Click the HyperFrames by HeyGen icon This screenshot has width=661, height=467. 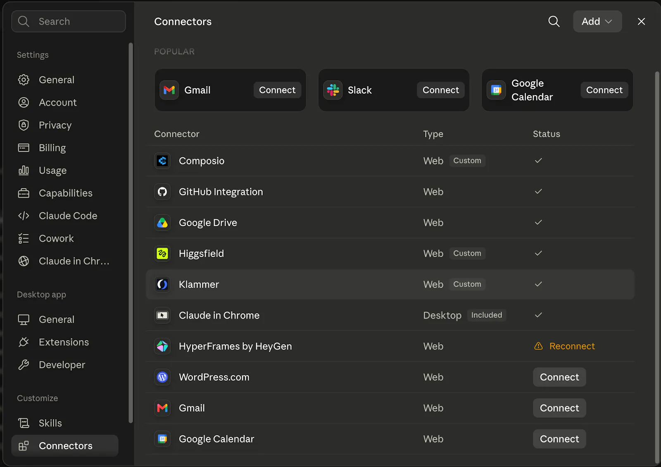pos(162,346)
